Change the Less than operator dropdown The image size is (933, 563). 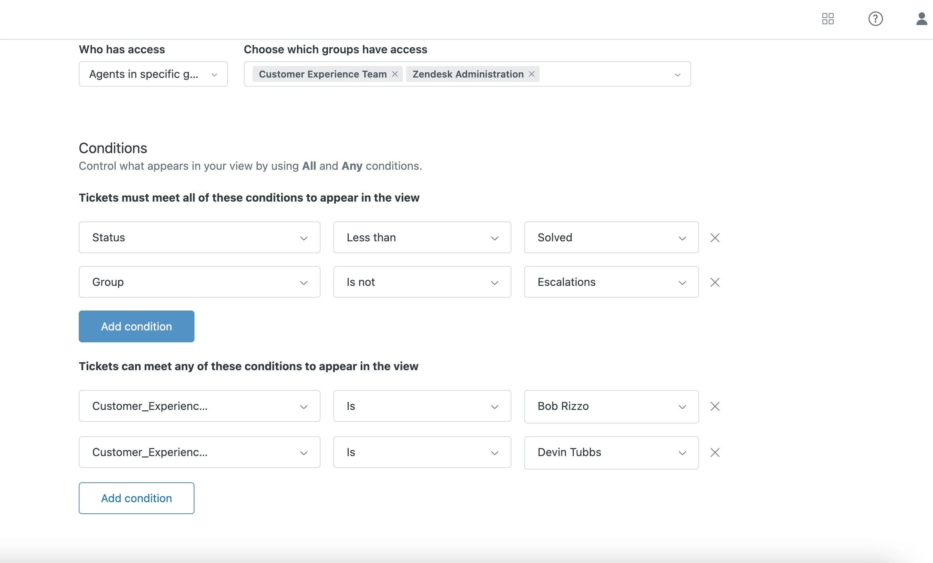coord(422,237)
